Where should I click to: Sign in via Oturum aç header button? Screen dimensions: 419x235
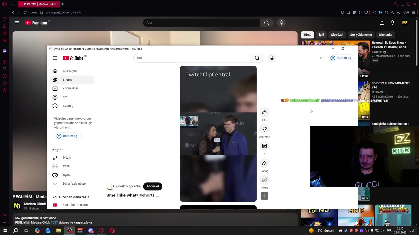[341, 58]
